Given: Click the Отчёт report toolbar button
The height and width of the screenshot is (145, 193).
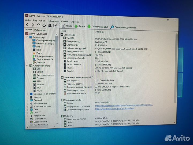Looking at the screenshot, I should click(67, 26).
